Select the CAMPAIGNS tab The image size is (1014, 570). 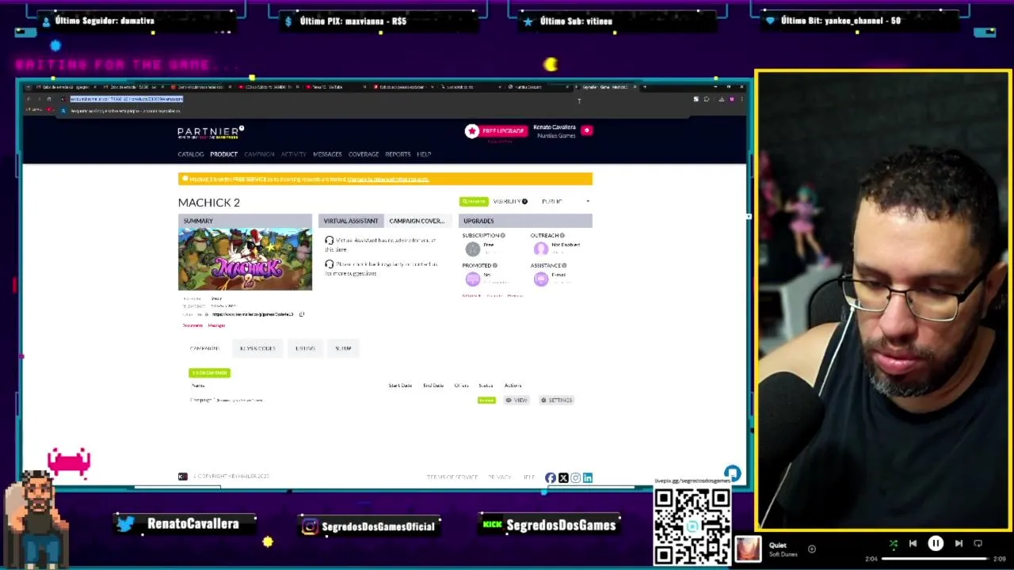[x=204, y=348]
